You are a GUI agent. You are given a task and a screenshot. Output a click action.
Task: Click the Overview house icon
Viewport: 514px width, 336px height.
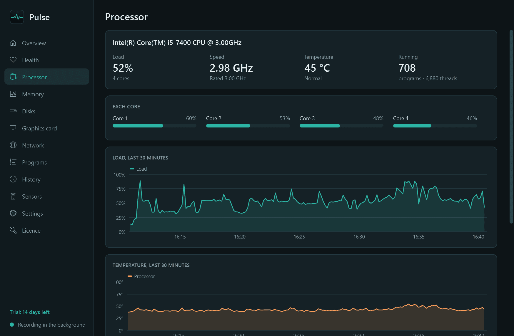tap(13, 43)
